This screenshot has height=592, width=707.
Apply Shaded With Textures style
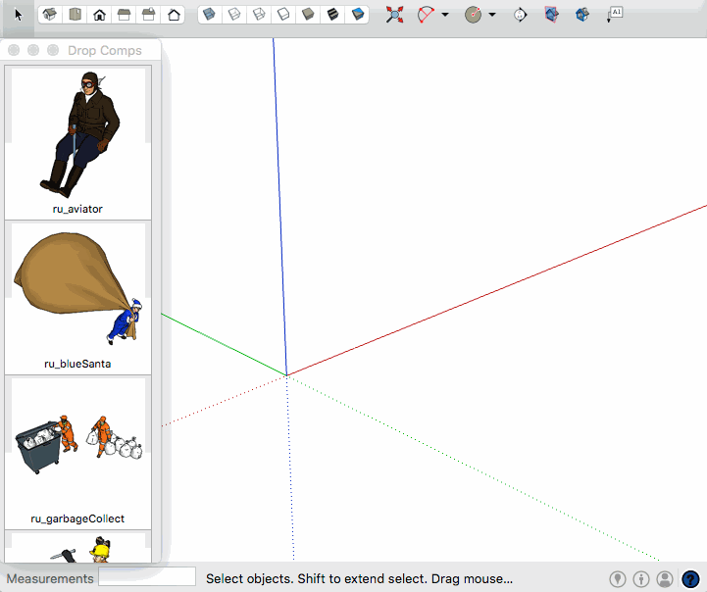tap(332, 15)
